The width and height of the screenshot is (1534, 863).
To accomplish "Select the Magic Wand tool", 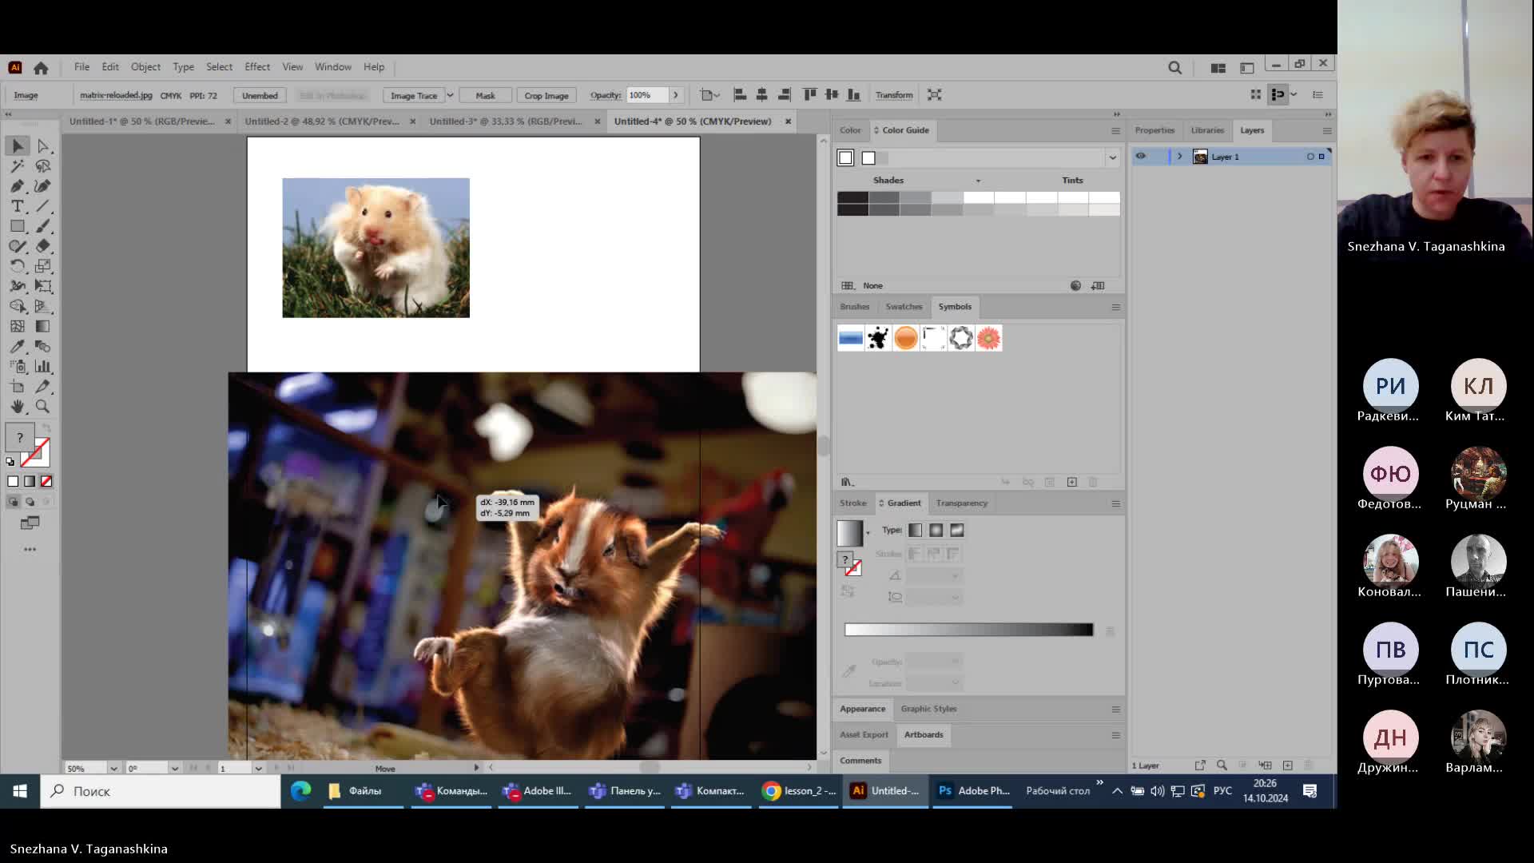I will click(x=18, y=166).
